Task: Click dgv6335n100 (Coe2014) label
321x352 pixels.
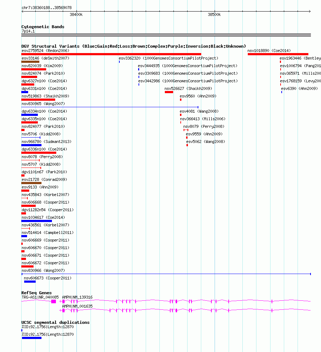Action: (x=44, y=119)
